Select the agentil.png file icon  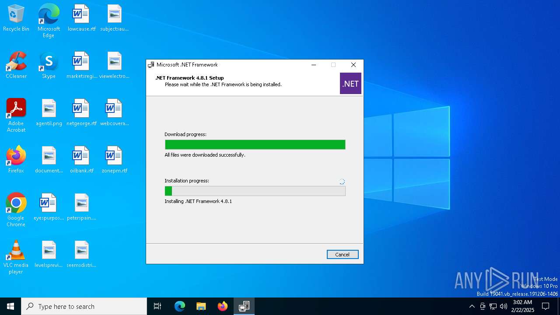(x=49, y=113)
